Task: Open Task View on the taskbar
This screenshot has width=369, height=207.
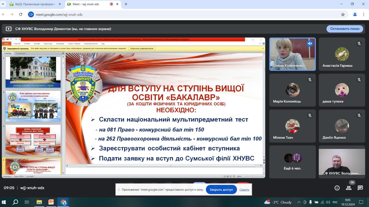Action: pos(27,202)
